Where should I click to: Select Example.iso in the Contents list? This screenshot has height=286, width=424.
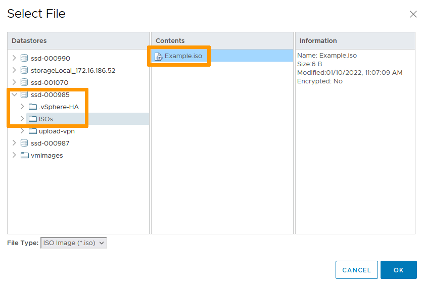click(183, 56)
